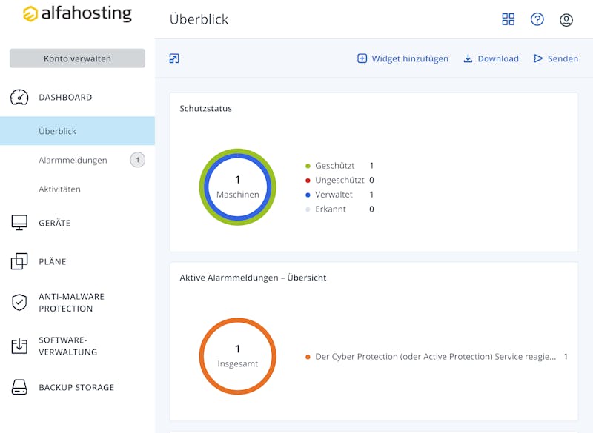Open Alarmmeldungen in the sidebar

click(73, 160)
